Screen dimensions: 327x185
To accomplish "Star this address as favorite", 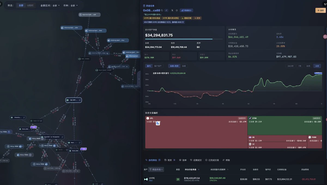I will click(177, 10).
